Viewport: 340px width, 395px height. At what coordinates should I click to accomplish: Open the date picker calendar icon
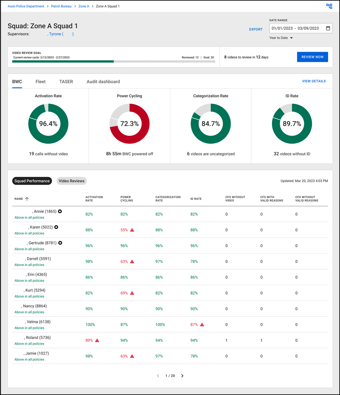coord(328,28)
